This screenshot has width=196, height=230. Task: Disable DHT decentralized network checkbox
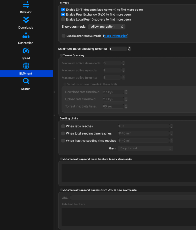coord(63,10)
